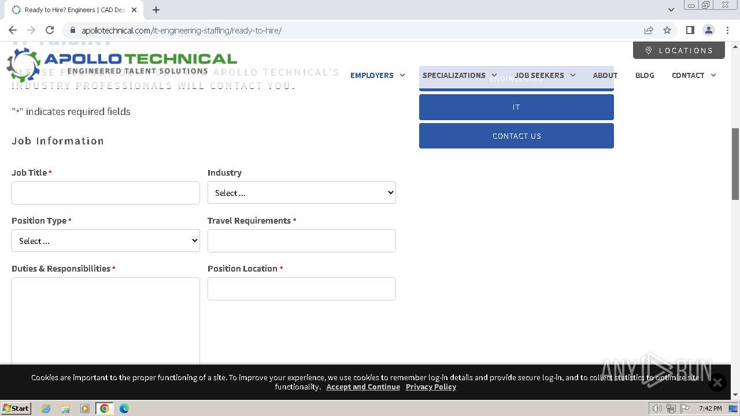Open a new browser tab
This screenshot has height=416, width=740.
tap(156, 10)
